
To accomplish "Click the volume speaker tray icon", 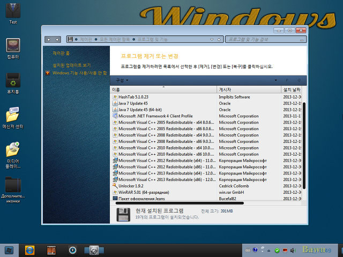I will pos(293,250).
